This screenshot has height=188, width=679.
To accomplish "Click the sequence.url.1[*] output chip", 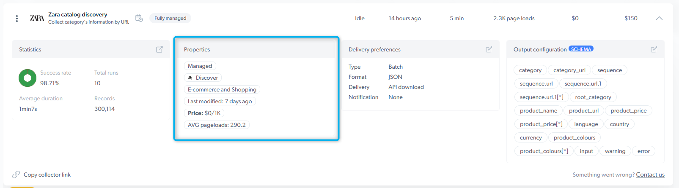I will (x=542, y=97).
